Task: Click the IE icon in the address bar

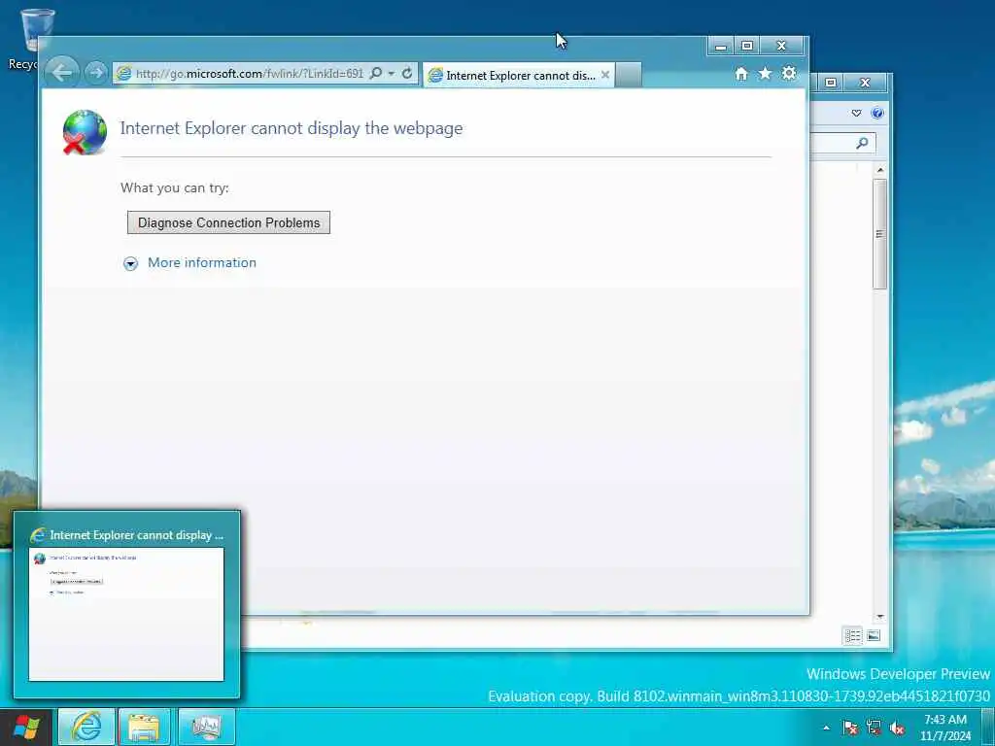Action: point(123,74)
